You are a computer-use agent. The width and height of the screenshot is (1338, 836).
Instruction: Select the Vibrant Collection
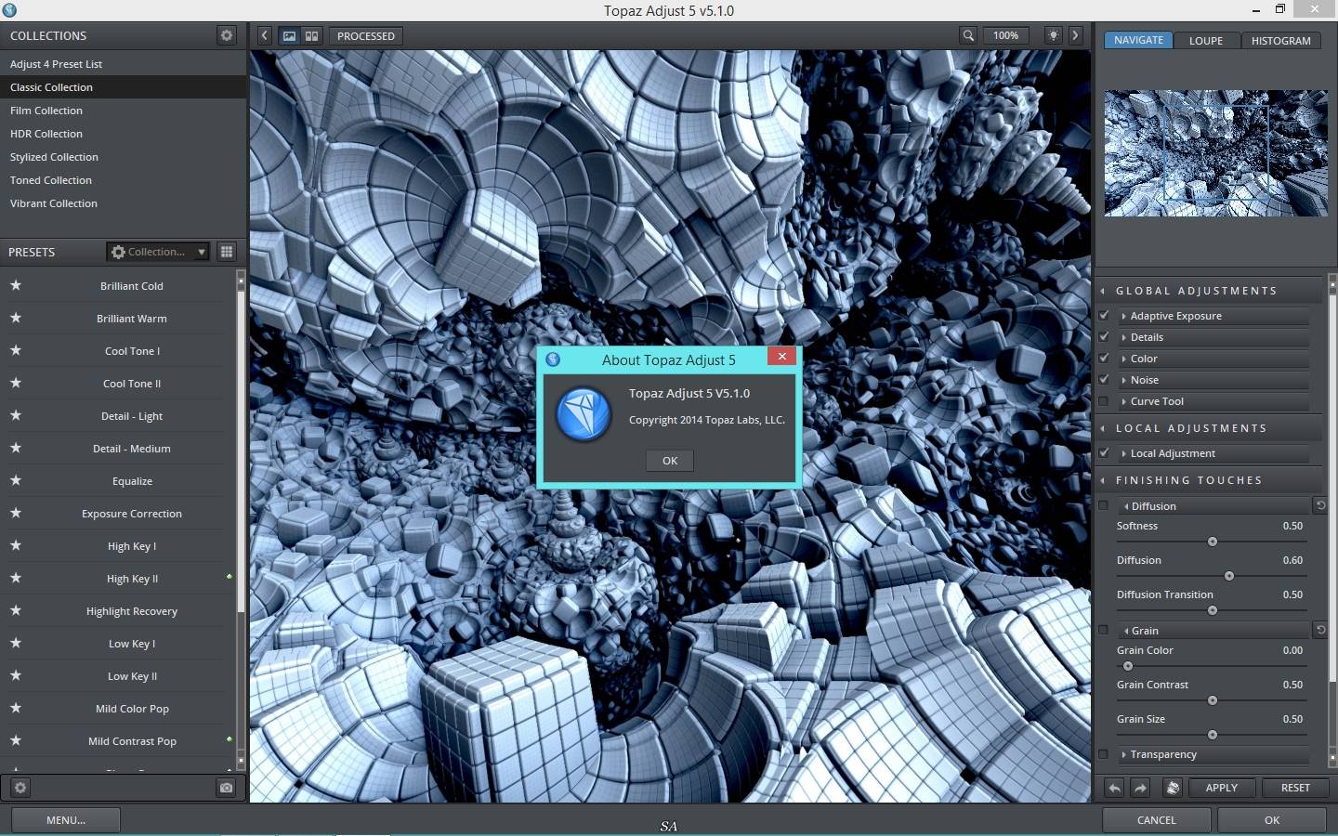point(123,203)
